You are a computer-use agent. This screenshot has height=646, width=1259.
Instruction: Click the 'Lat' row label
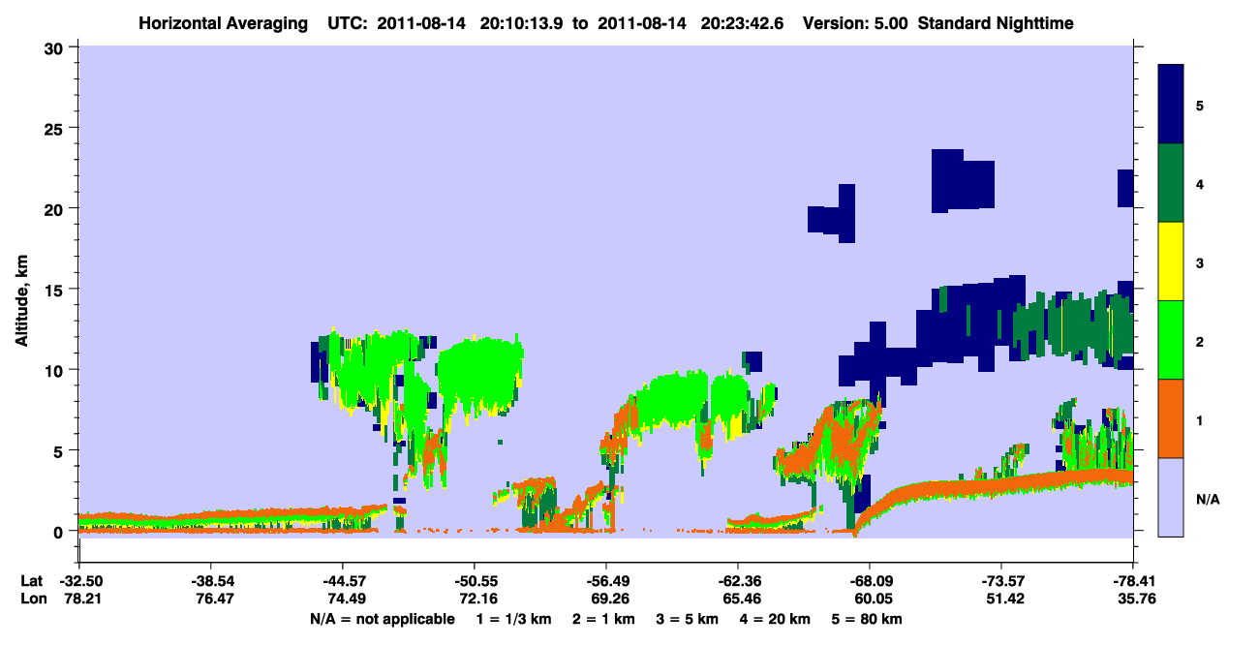tap(32, 581)
